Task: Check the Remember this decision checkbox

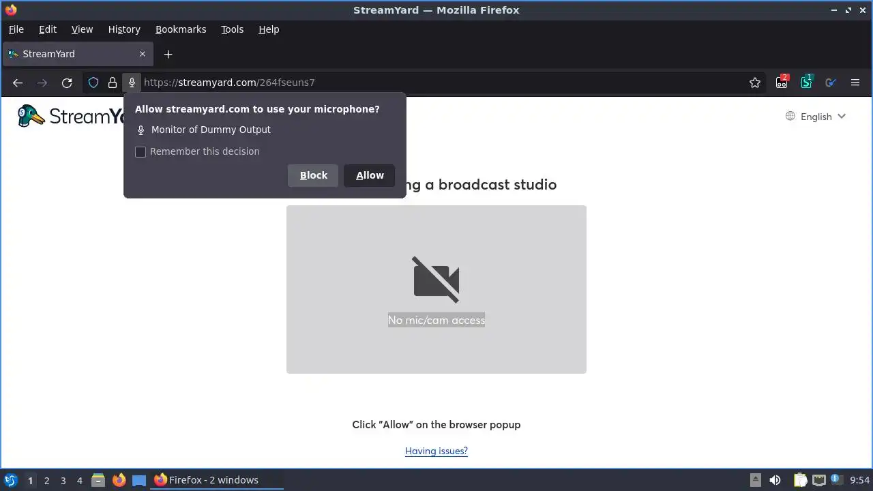Action: click(x=140, y=152)
